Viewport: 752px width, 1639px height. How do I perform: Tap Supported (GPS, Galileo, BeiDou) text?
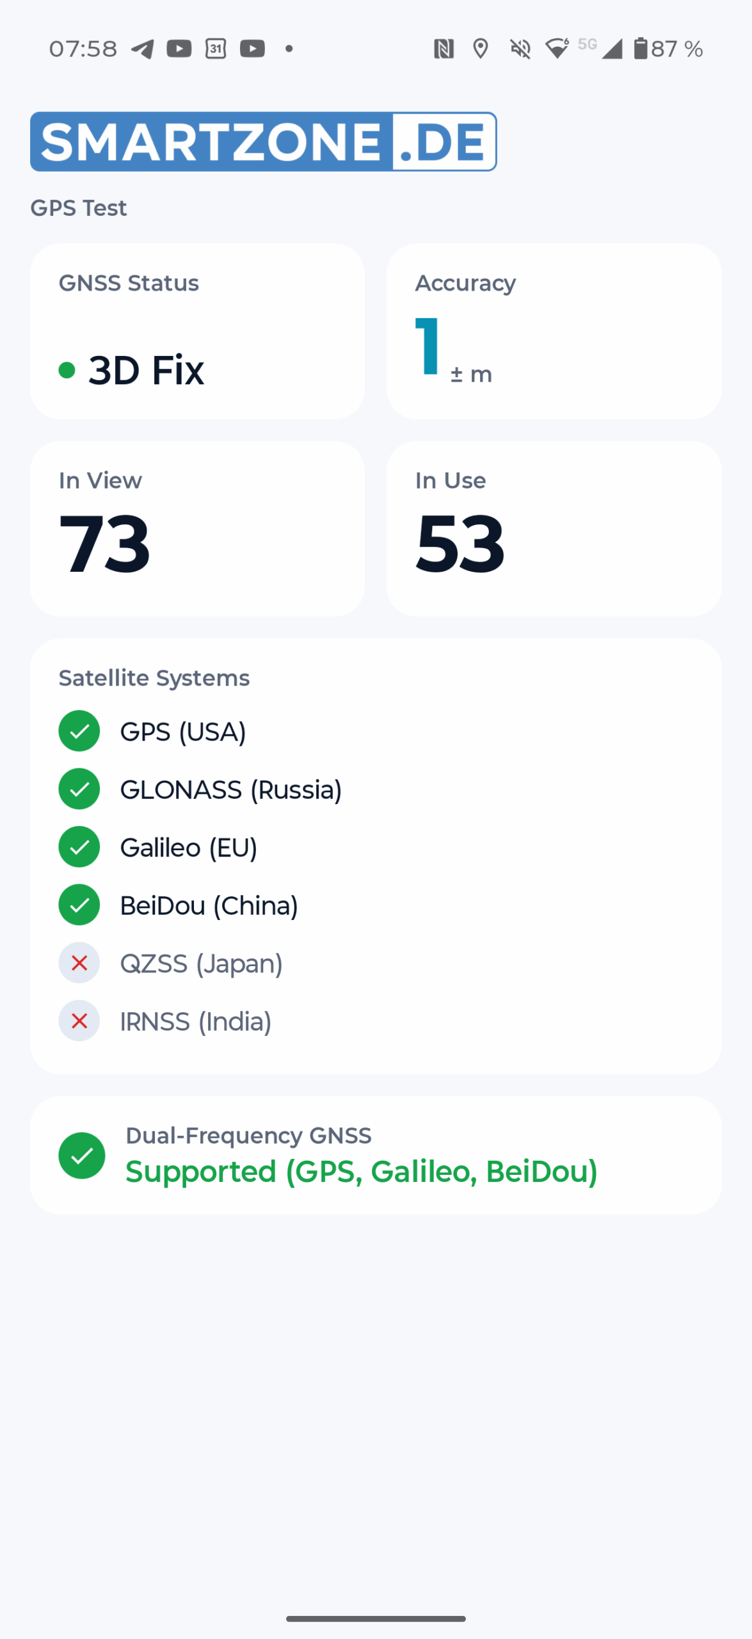362,1172
